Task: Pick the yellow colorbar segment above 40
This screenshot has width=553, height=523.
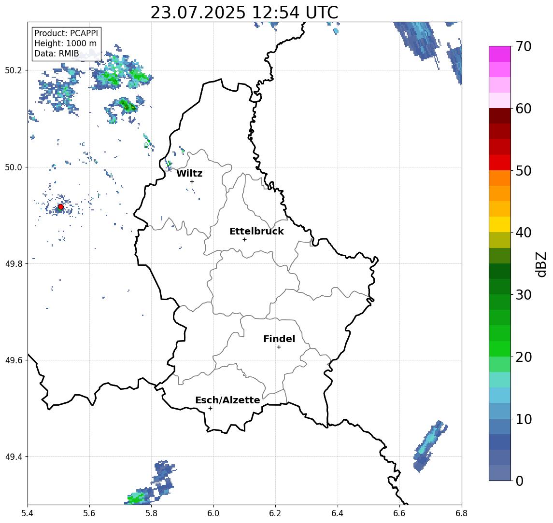Action: click(x=500, y=224)
